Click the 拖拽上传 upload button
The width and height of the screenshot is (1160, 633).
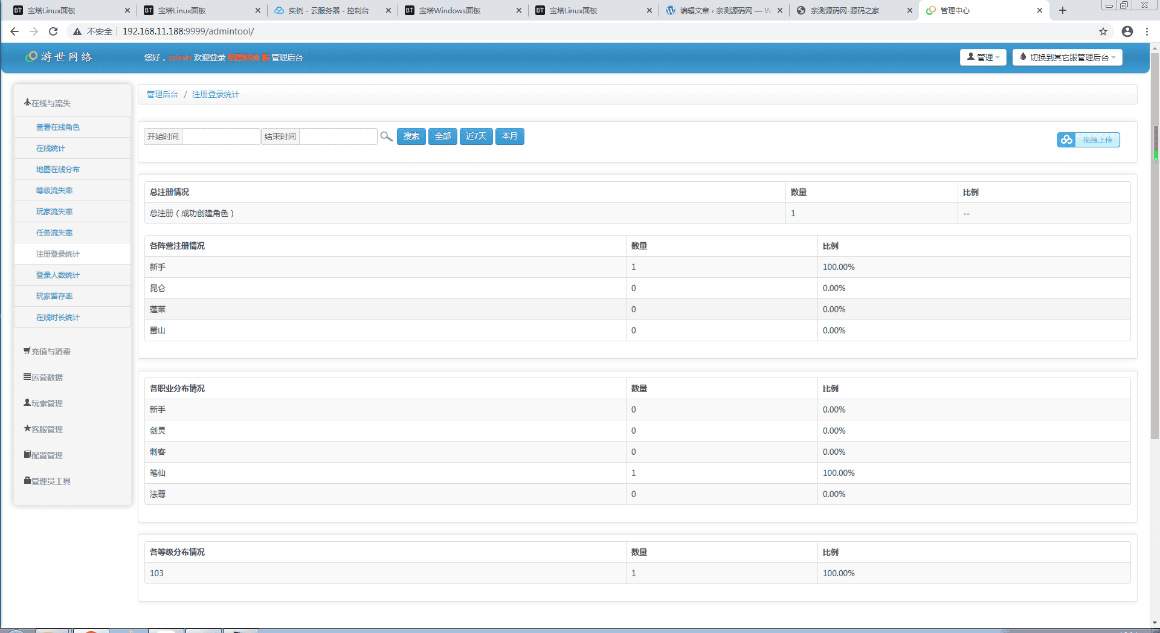point(1089,140)
